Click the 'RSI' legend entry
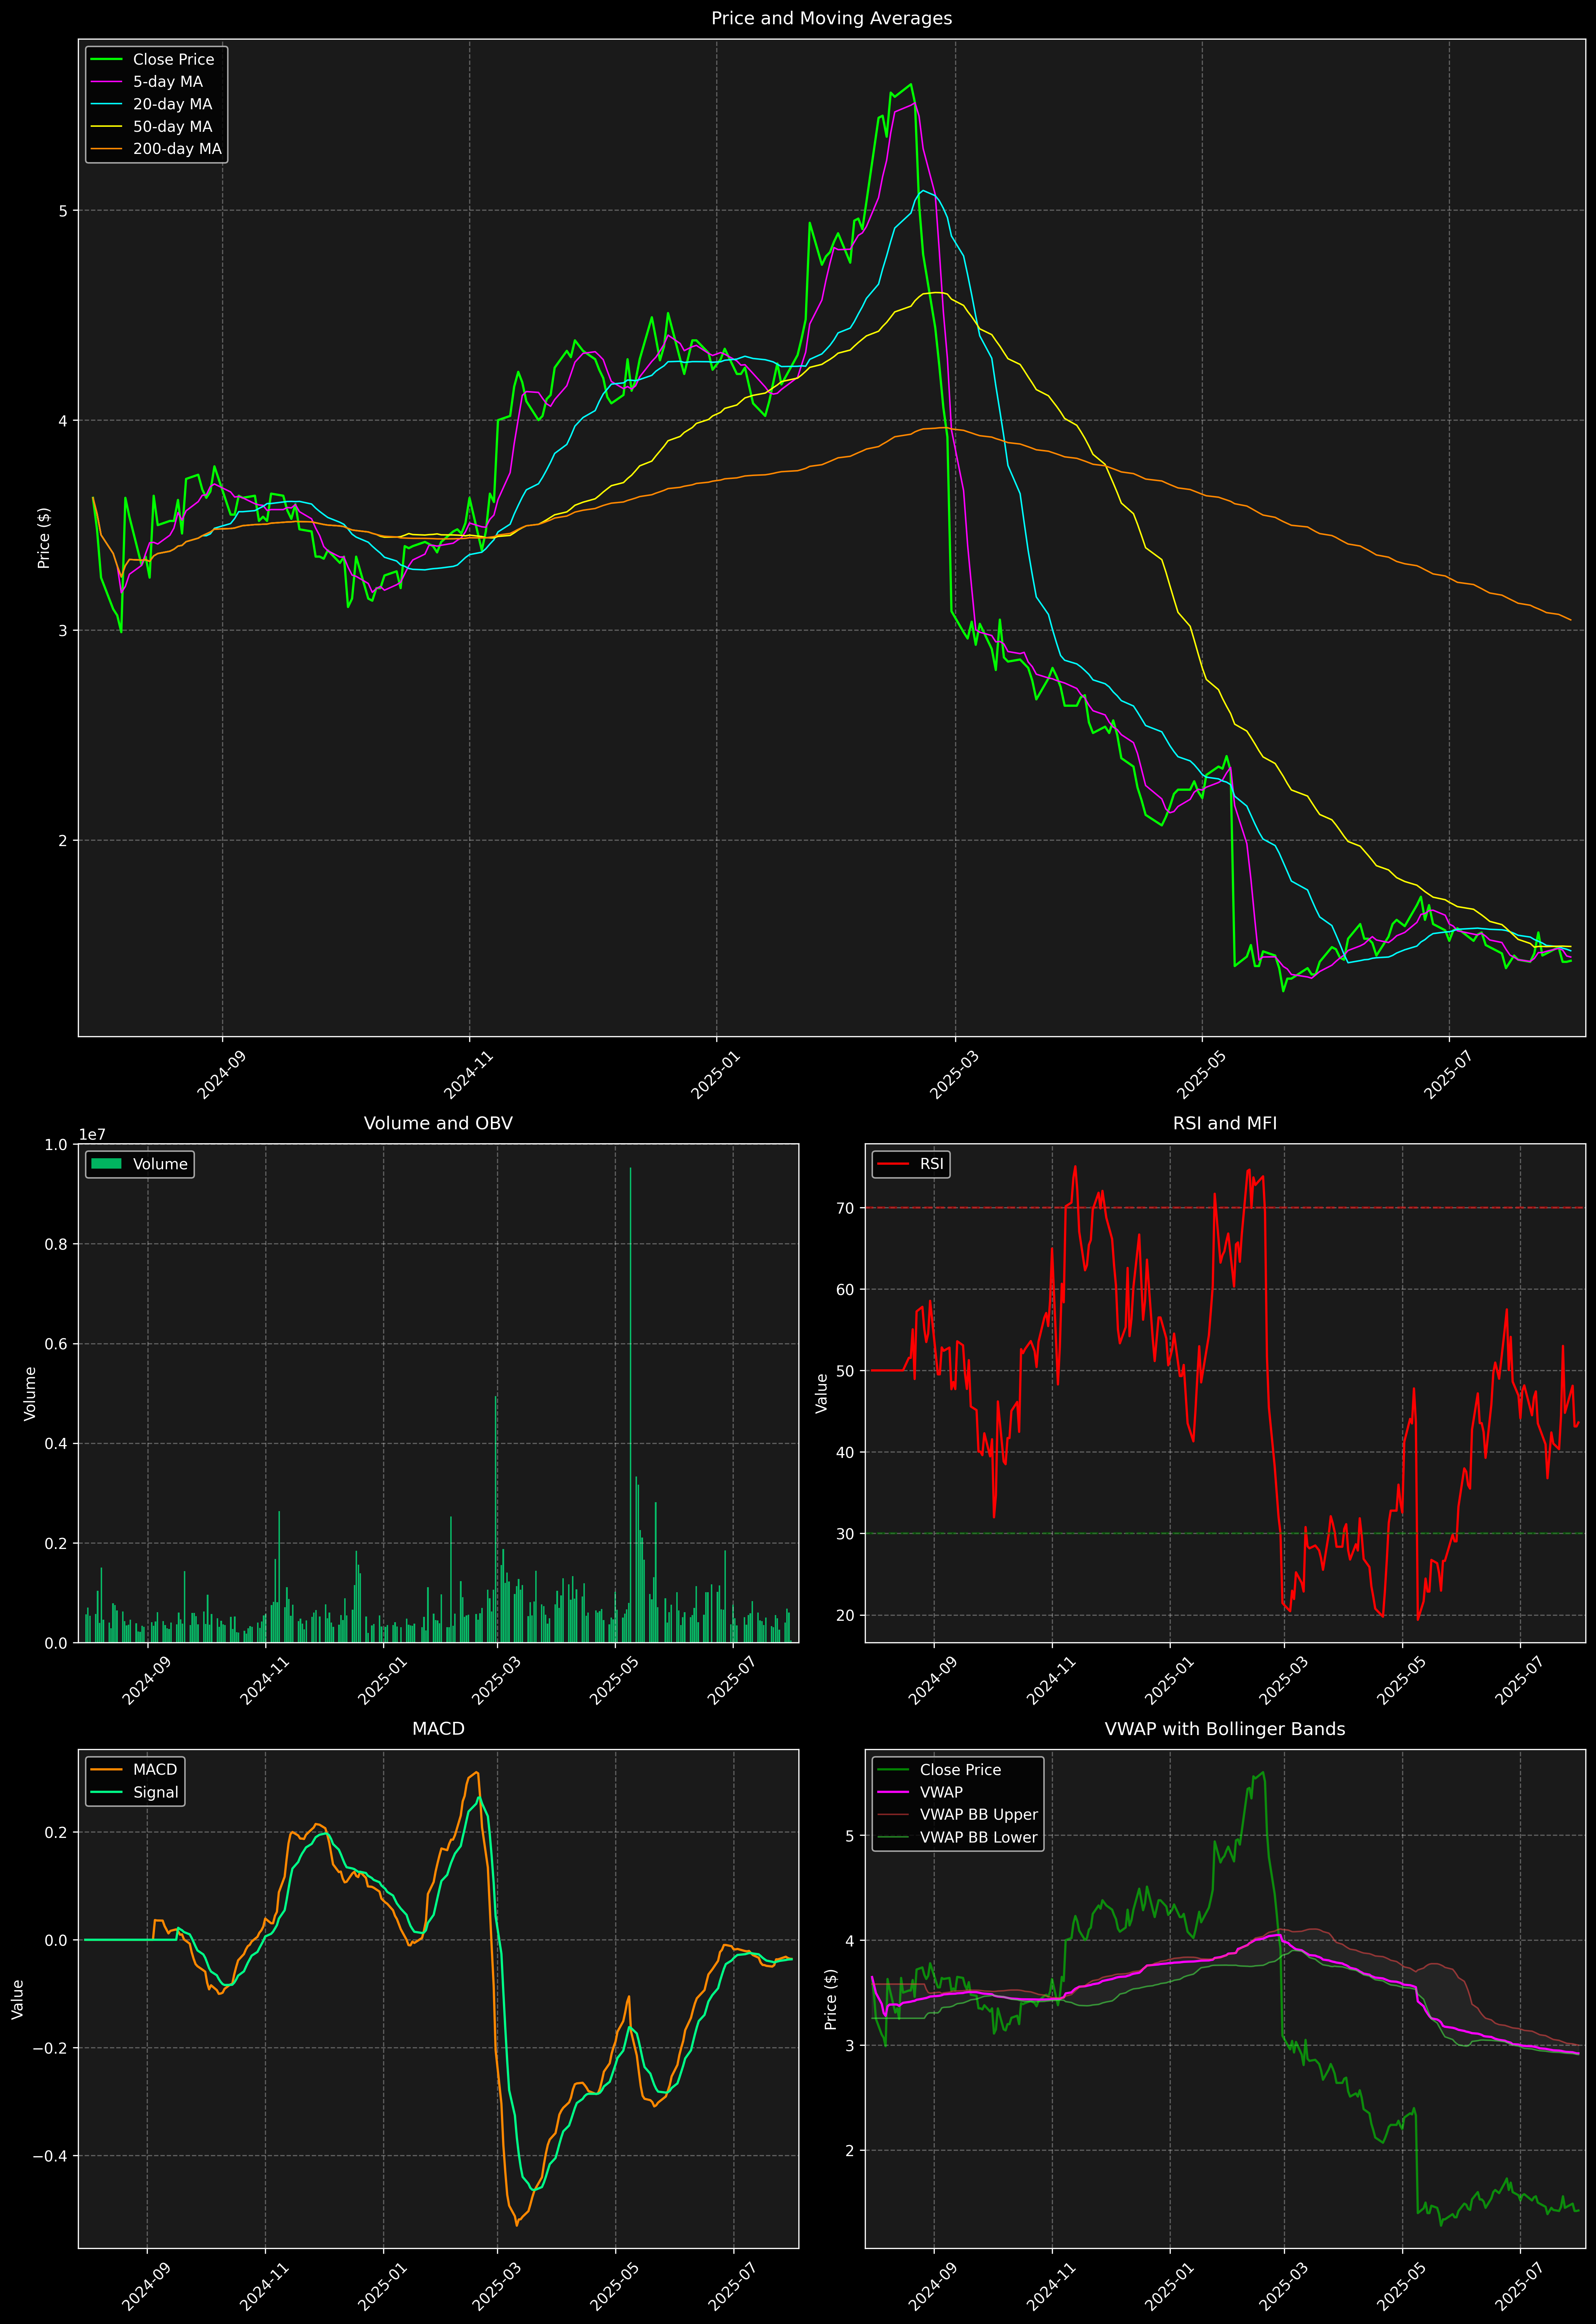This screenshot has height=2324, width=1596. pos(910,1164)
